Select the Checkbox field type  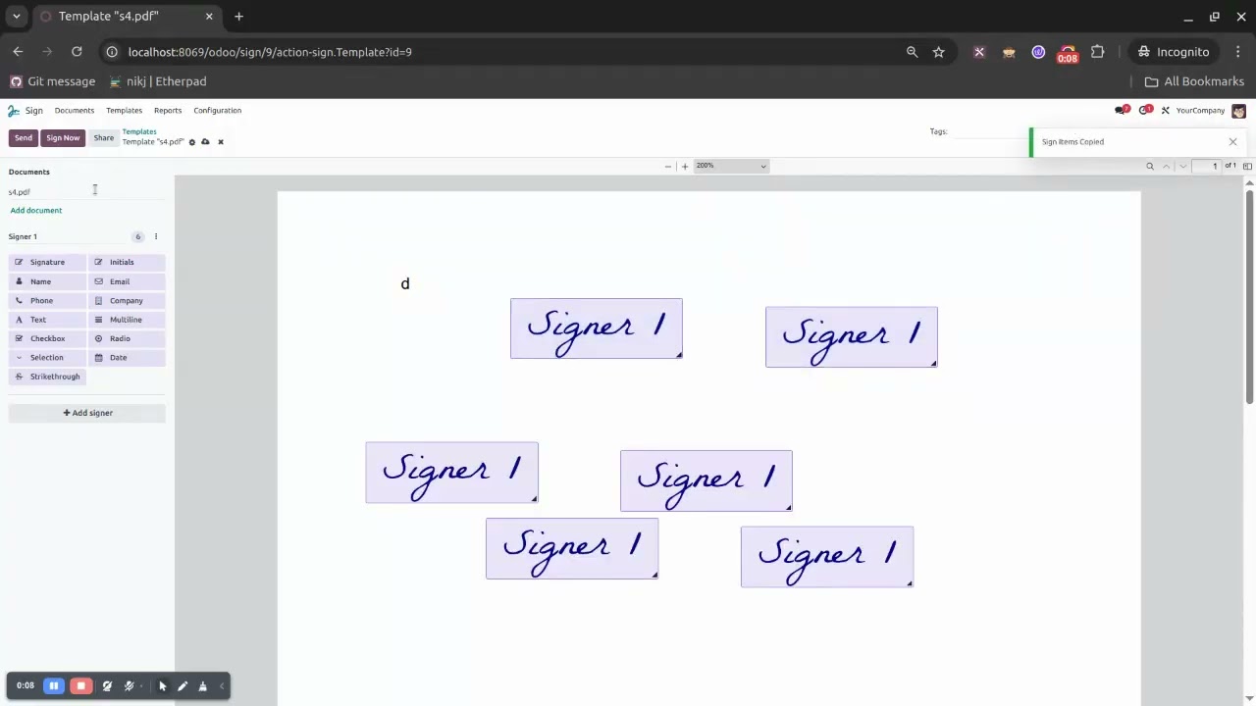(x=47, y=339)
